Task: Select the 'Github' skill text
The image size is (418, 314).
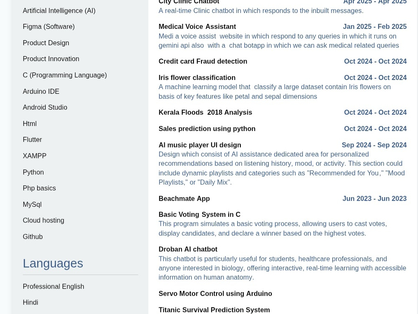Action: click(33, 237)
